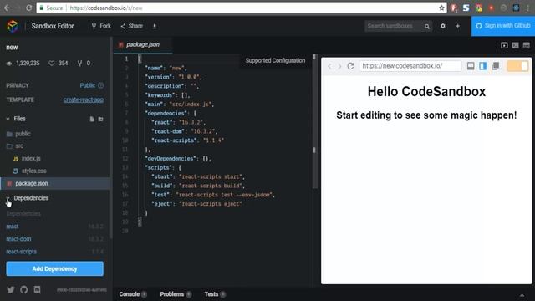Open Chrome three-dots menu

tap(527, 8)
